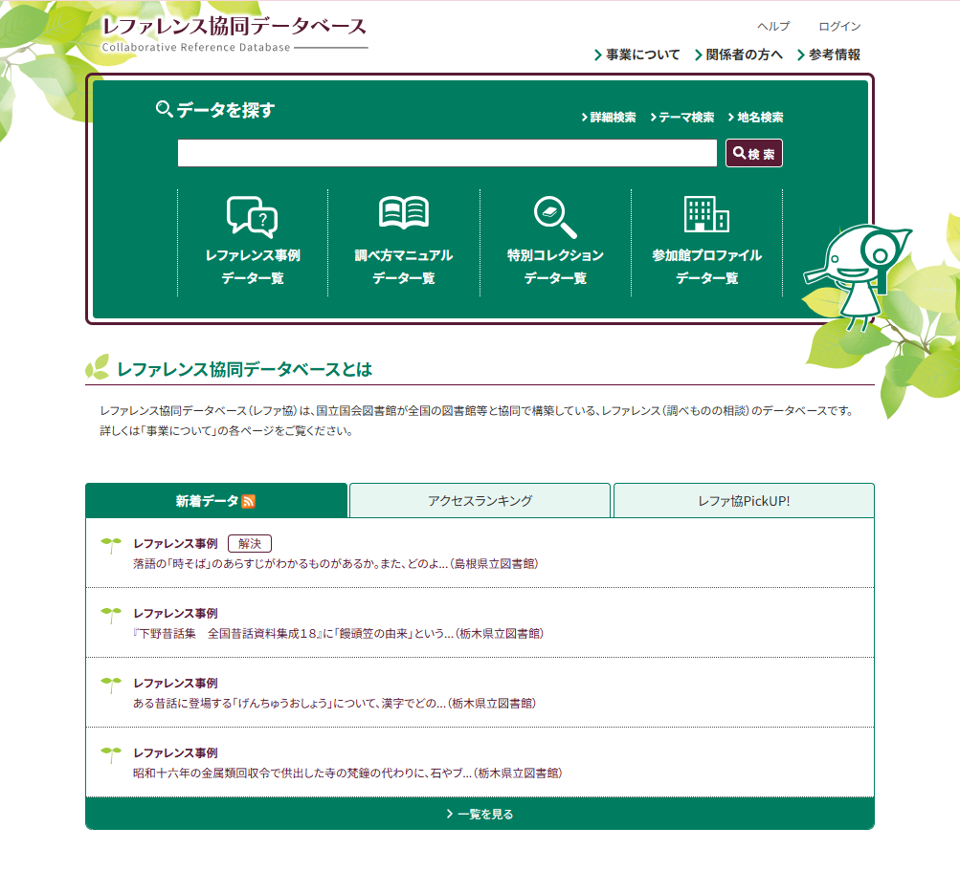The height and width of the screenshot is (871, 960).
Task: Click the magnifier icon for 特別コレクション
Action: (555, 216)
